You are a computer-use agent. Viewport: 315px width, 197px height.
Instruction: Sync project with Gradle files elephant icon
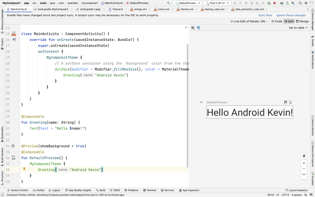[282, 3]
